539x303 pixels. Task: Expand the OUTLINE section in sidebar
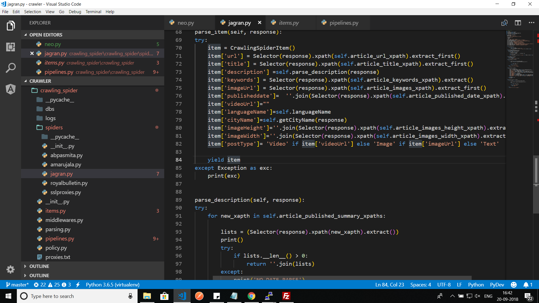[39, 266]
